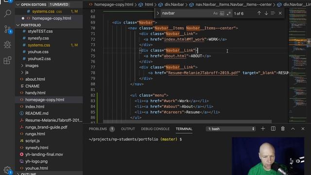Split the terminal
Viewport: 311px width, 175px height.
[x=273, y=129]
